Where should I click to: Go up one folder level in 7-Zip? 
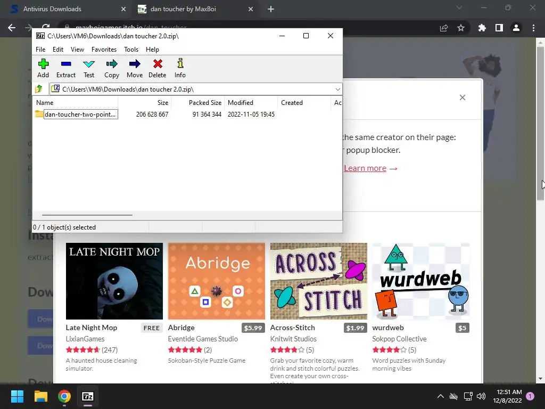point(38,89)
